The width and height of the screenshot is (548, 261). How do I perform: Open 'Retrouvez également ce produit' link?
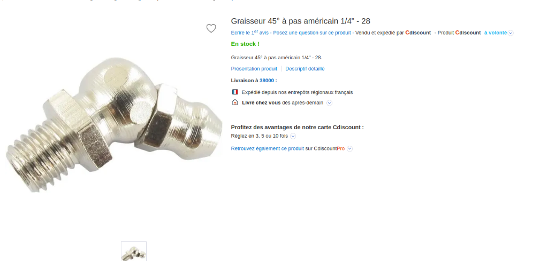[268, 148]
